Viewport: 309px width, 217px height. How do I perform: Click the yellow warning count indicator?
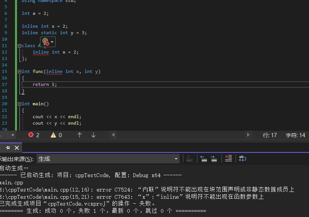(x=56, y=135)
